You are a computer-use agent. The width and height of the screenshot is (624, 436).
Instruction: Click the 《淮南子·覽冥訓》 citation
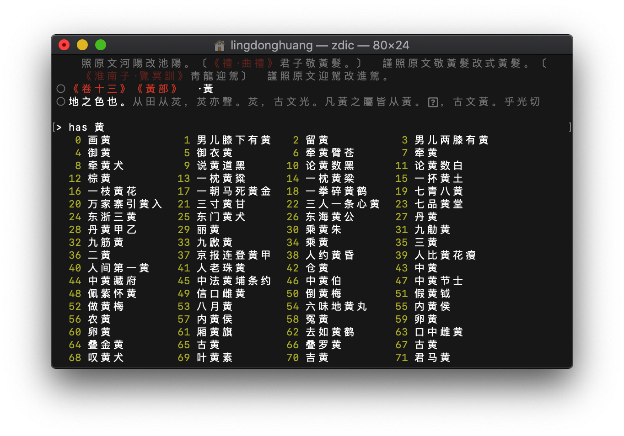tap(134, 76)
